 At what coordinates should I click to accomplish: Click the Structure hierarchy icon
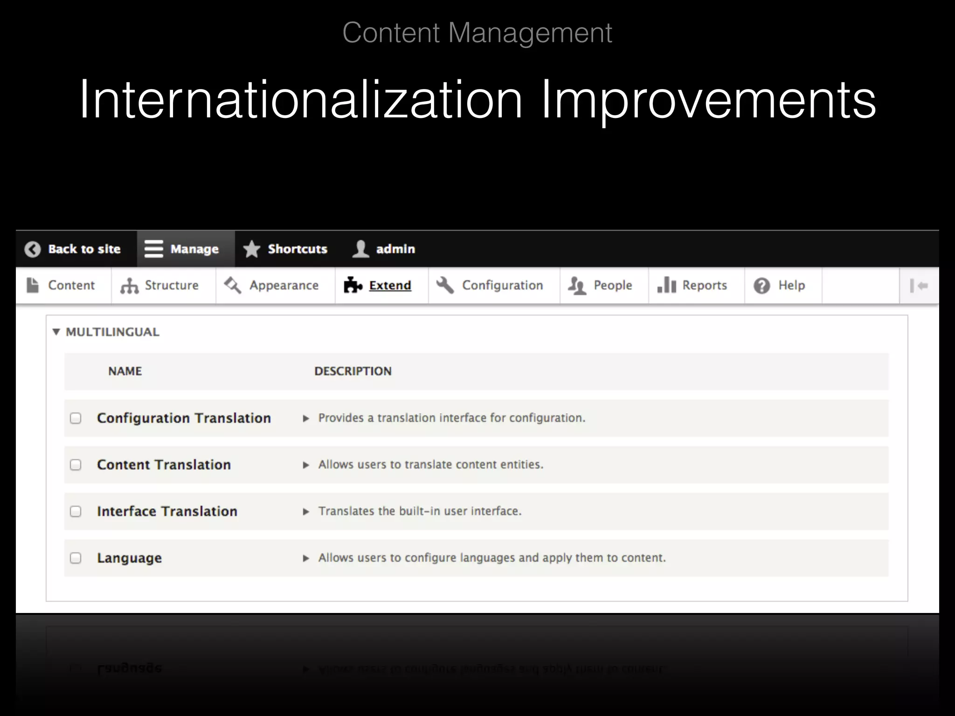129,286
